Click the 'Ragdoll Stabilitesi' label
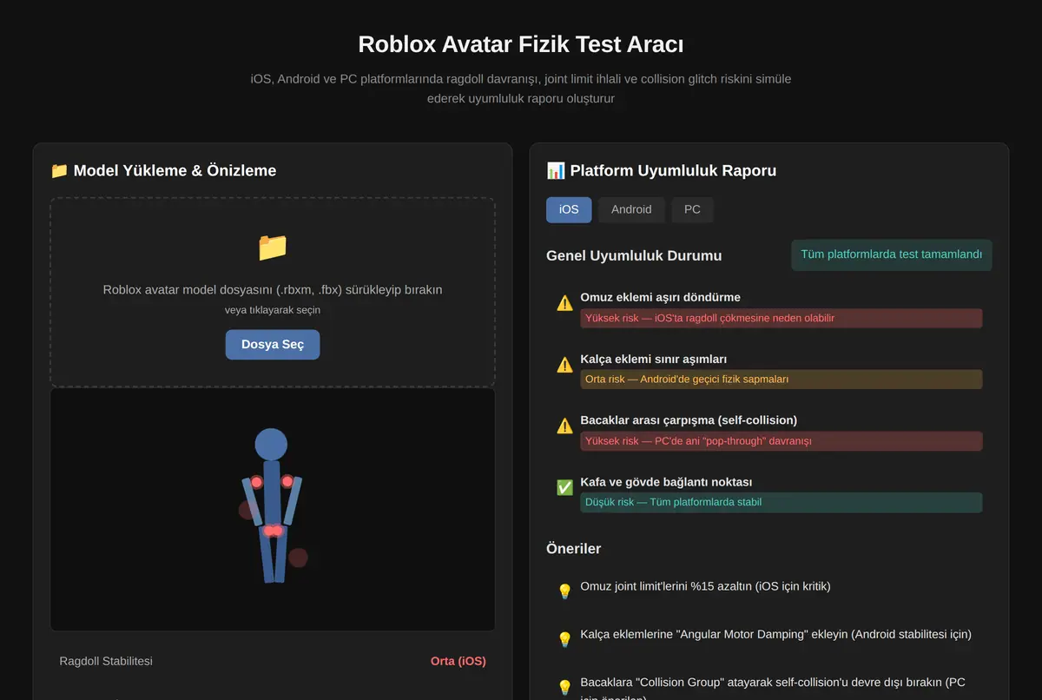This screenshot has width=1042, height=700. point(106,661)
